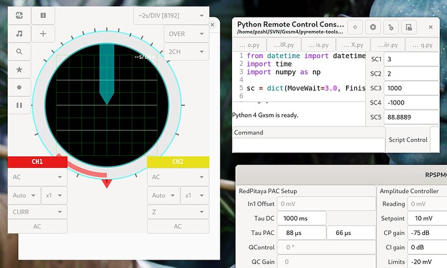Open the ~2s/DIV time base dropdown

(x=170, y=15)
